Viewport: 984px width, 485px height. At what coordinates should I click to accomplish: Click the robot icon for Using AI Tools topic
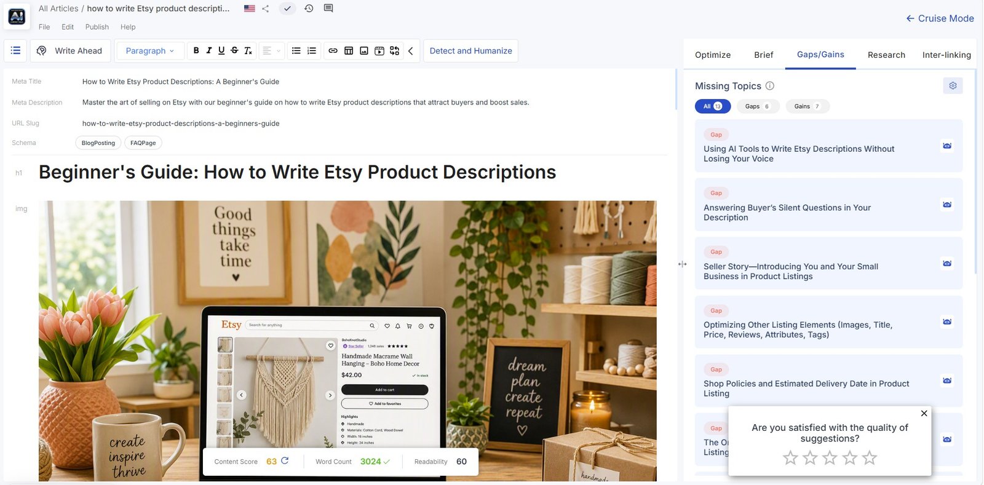[x=947, y=146]
